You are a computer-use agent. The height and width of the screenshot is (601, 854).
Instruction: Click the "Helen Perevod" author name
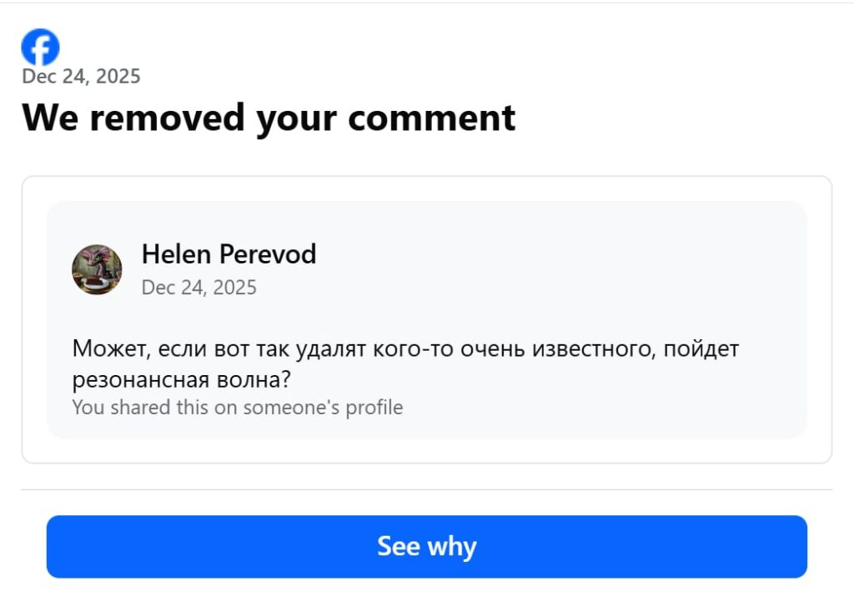point(229,253)
